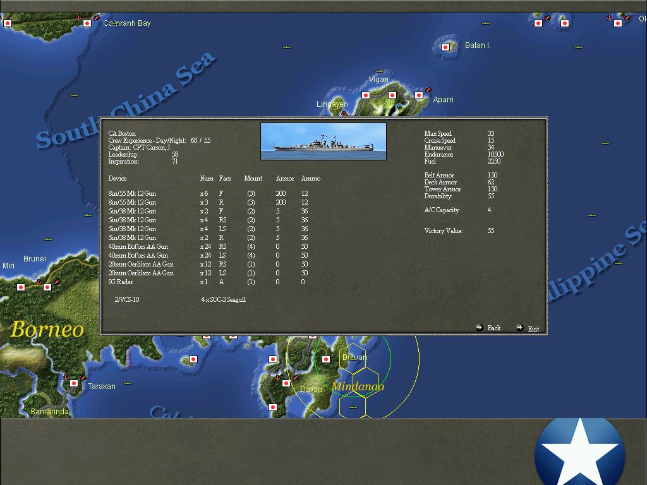Screen dimensions: 647x485
Task: Click the Endurance value 10500
Action: 495,154
